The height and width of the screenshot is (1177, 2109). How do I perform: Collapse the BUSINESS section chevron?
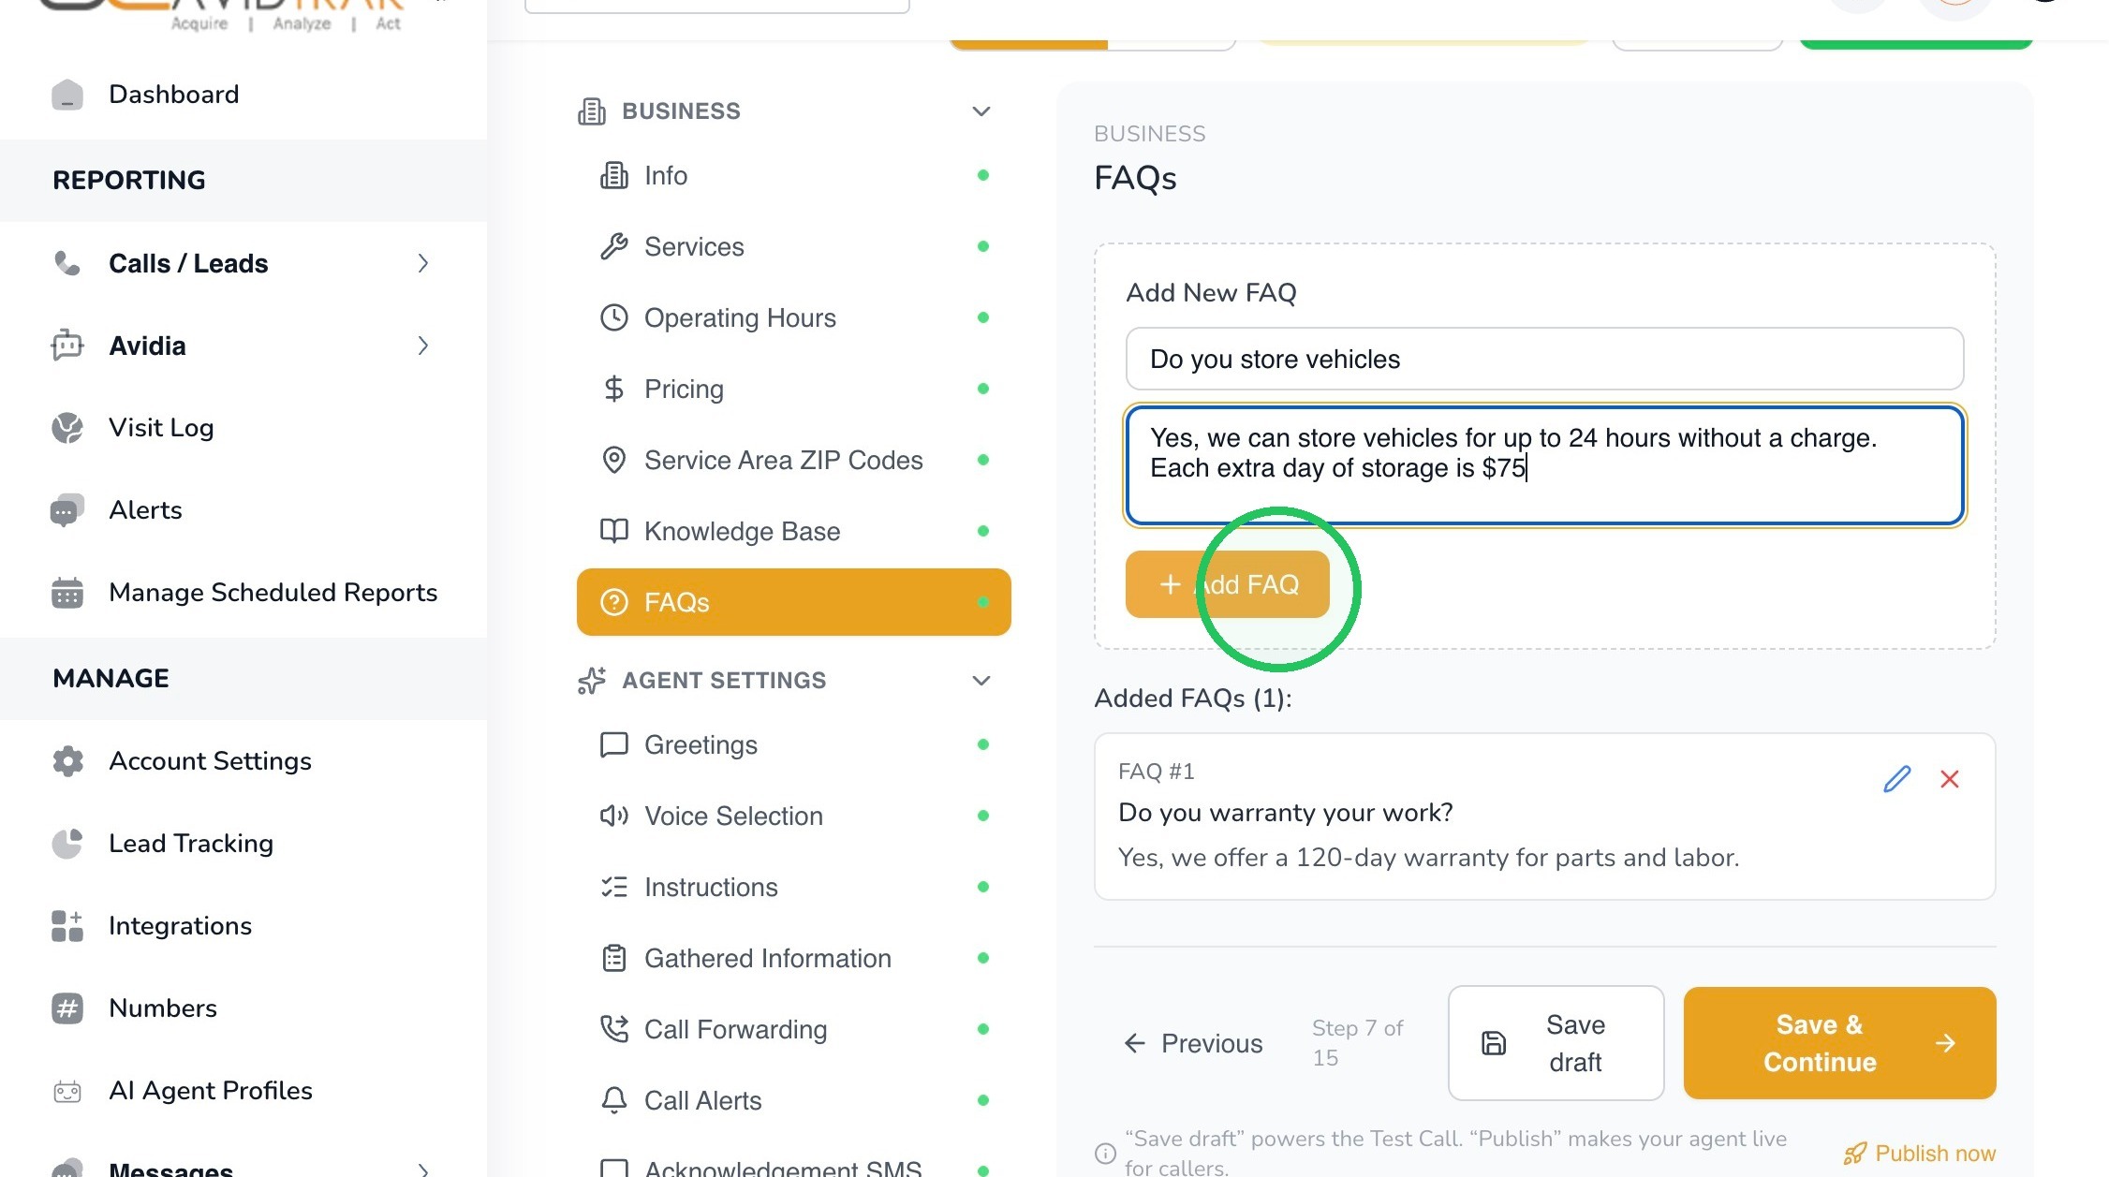(x=981, y=111)
